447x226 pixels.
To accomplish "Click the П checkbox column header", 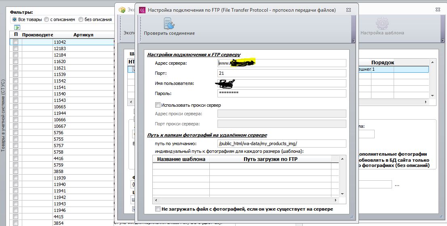I will point(16,34).
